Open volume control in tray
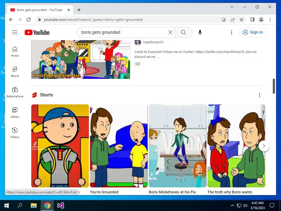 point(245,206)
